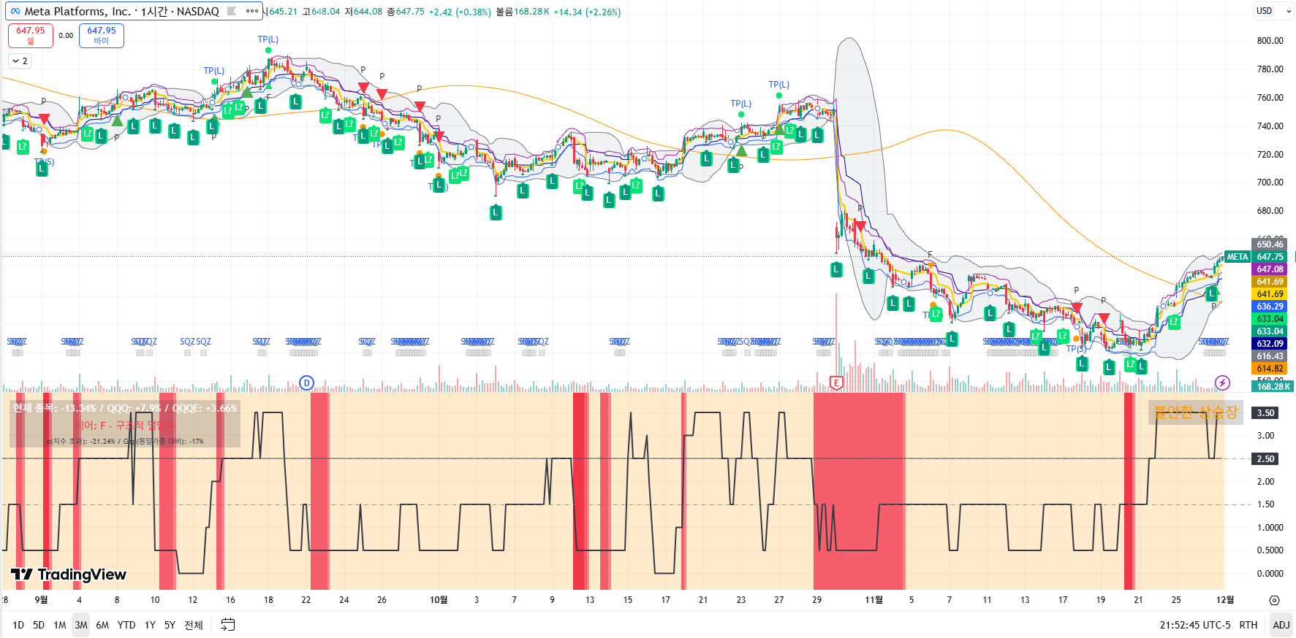Click the '11월' label on time axis

tap(874, 600)
